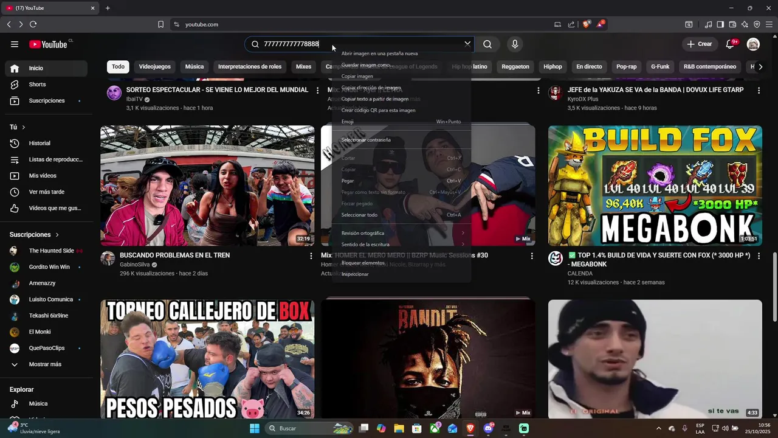This screenshot has height=438, width=778.
Task: Open The Haunted Side channel
Action: click(x=46, y=251)
